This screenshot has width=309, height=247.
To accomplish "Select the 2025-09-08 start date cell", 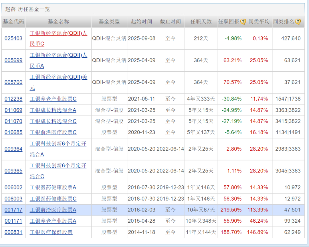I will [x=142, y=38].
